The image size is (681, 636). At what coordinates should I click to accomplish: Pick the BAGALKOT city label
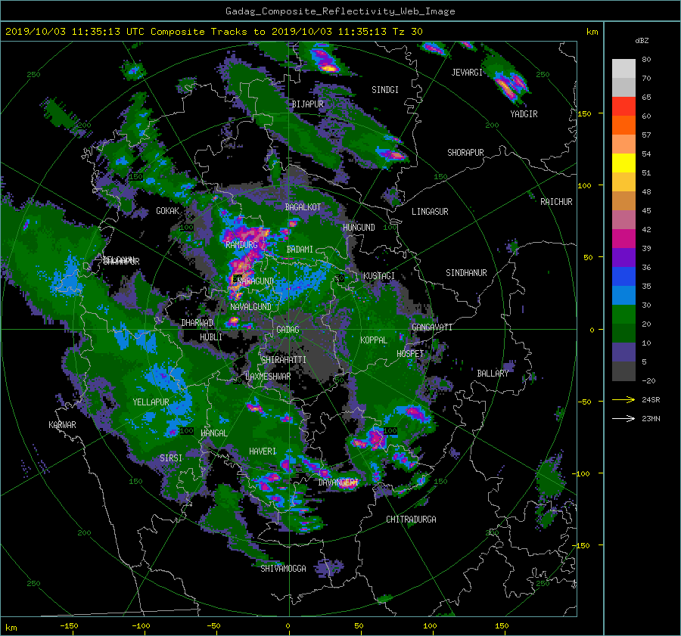tap(303, 207)
